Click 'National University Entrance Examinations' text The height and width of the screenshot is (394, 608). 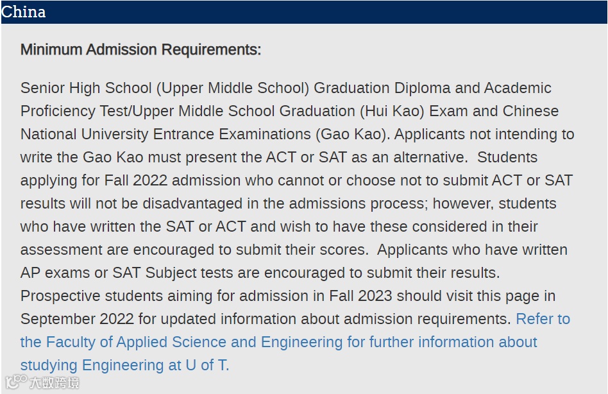pos(165,134)
